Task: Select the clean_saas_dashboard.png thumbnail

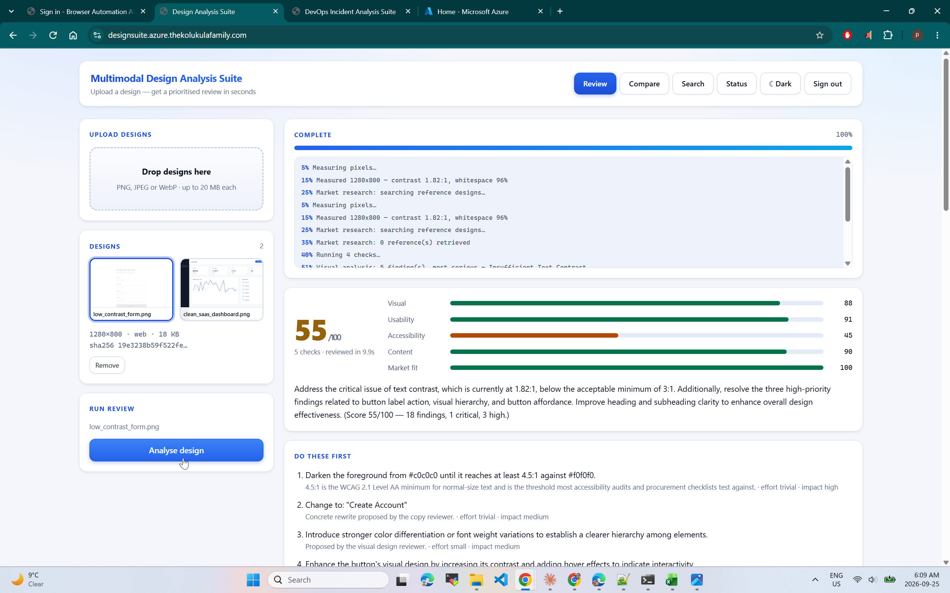Action: click(x=222, y=289)
